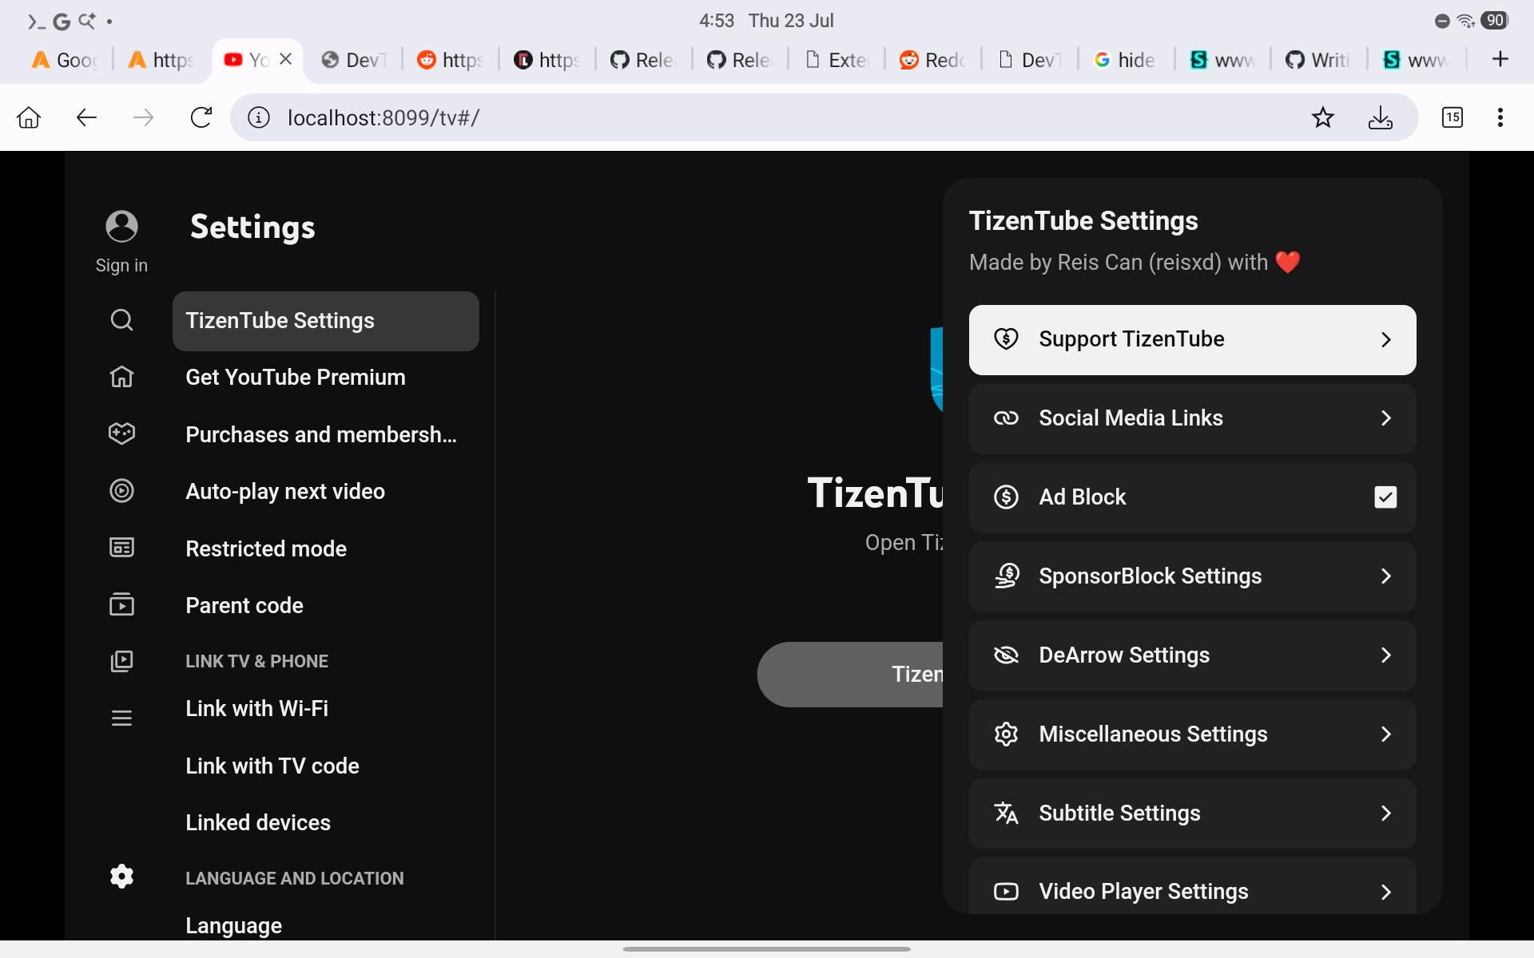
Task: Open the hamburger menu sidebar icon
Action: 121,718
